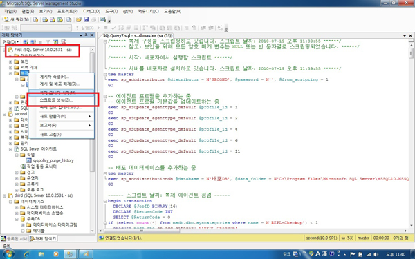Click the Analysis Services MDX Query toolbar icon
The width and height of the screenshot is (415, 259).
click(45, 19)
